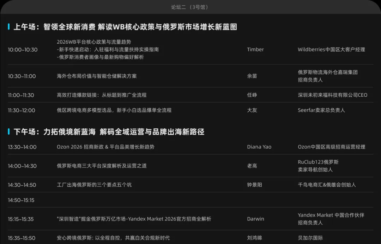Click the line '俄罗斯消费者画像与最新购物偏好解析'
Image resolution: width=381 pixels, height=244 pixels.
click(102, 57)
